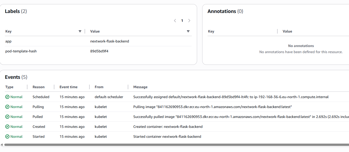The height and width of the screenshot is (152, 349).
Task: Click the status check icon for Scheduled event
Action: (7, 97)
